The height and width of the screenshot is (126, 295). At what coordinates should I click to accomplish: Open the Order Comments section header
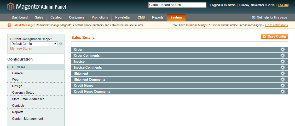180,56
